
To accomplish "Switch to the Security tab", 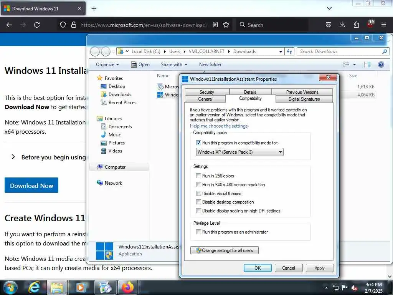I will click(x=207, y=92).
